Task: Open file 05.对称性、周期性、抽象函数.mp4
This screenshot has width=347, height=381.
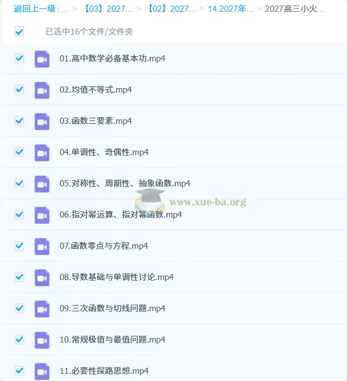Action: (125, 184)
